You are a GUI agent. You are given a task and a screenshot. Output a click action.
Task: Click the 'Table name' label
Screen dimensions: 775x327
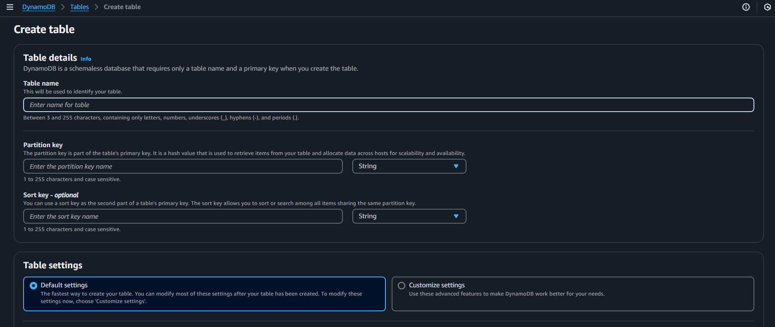pos(41,84)
